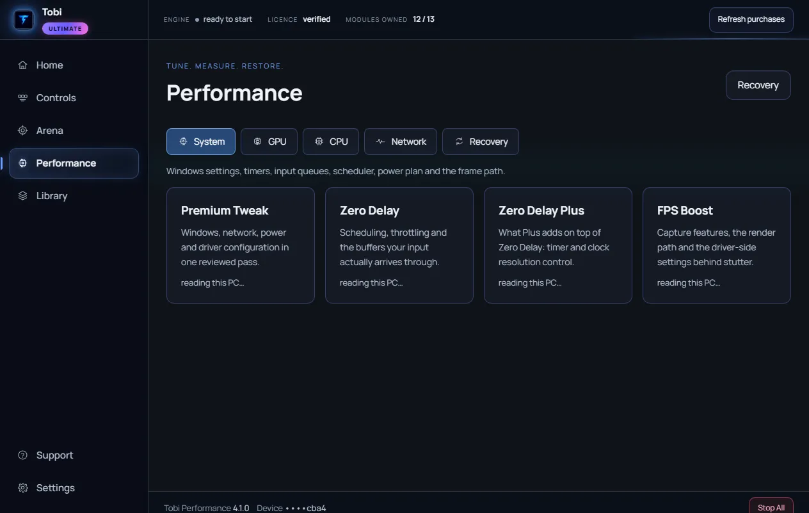Screen dimensions: 809x513
Task: Open the Zero Delay card
Action: coord(399,245)
